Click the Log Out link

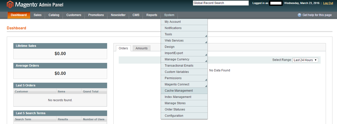click(328, 3)
